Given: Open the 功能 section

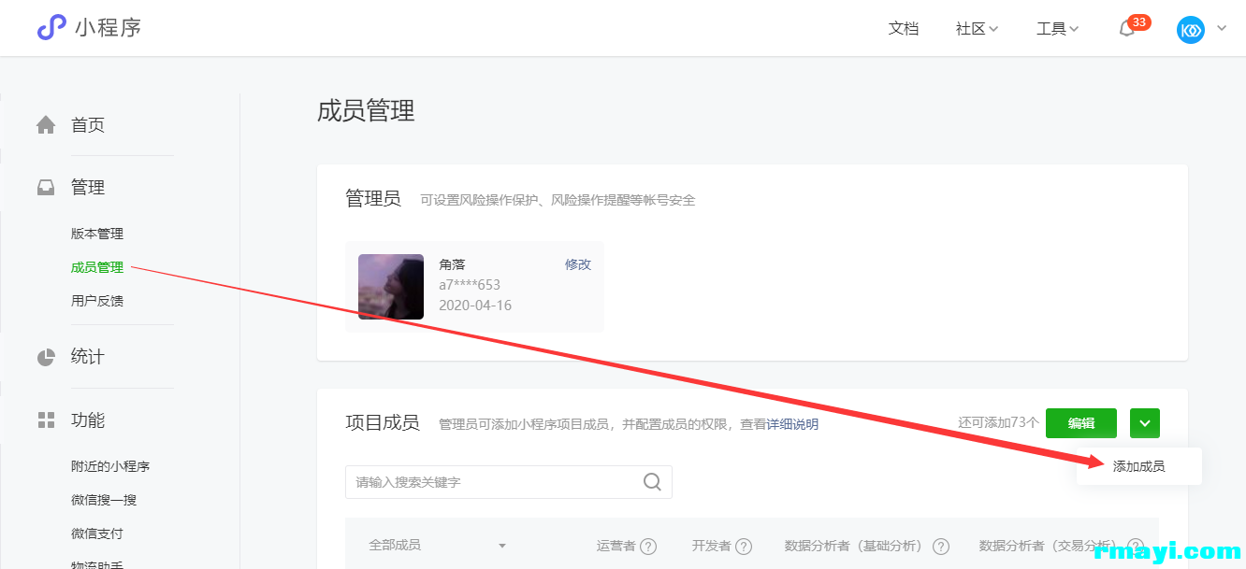Looking at the screenshot, I should pos(88,420).
